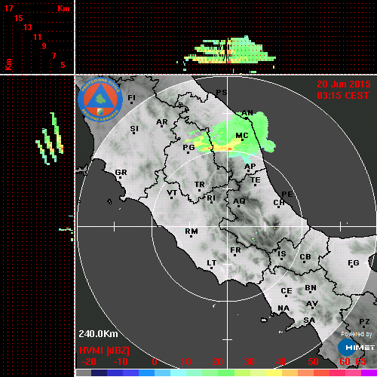Click the magenta swatch at 65 dBZ
The width and height of the screenshot is (377, 377).
click(x=369, y=373)
